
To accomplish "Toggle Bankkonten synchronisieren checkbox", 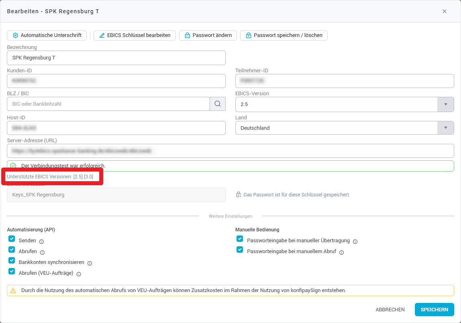I will [12, 260].
